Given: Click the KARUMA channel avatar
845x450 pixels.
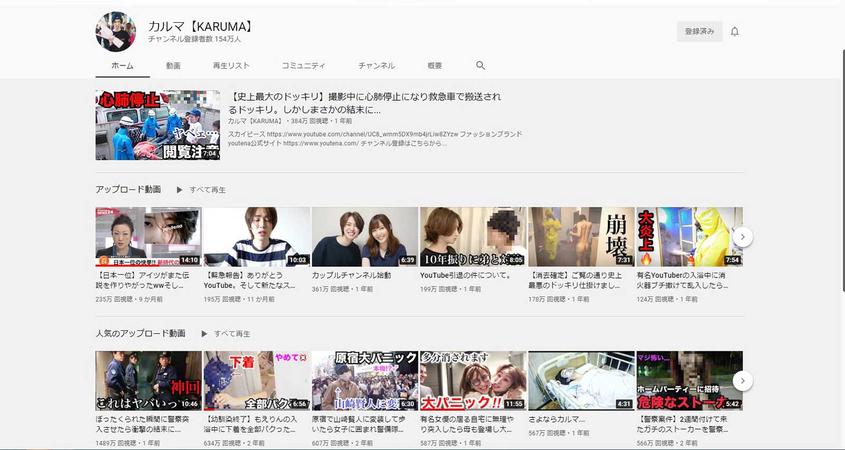Looking at the screenshot, I should [116, 32].
